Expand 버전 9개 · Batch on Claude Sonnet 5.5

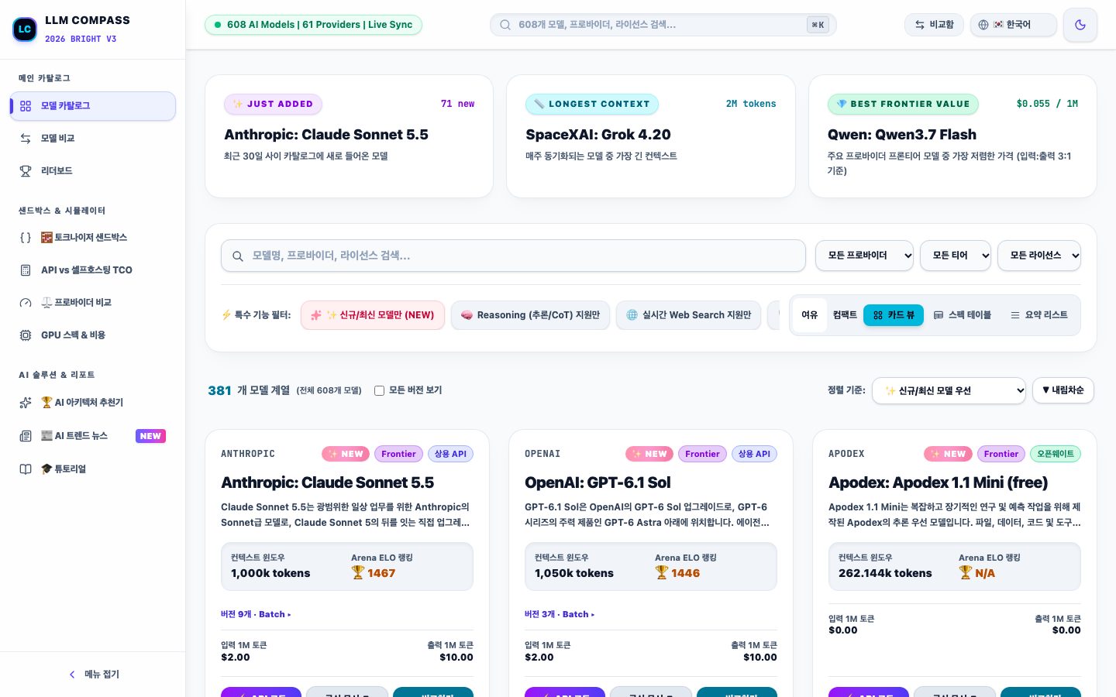click(256, 614)
